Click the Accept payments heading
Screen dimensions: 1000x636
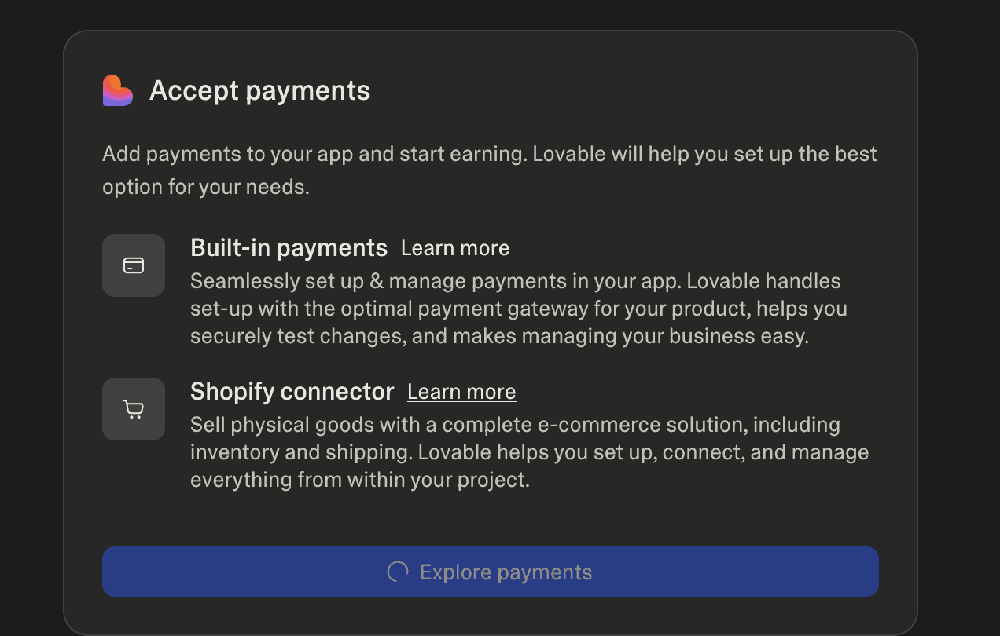point(259,90)
